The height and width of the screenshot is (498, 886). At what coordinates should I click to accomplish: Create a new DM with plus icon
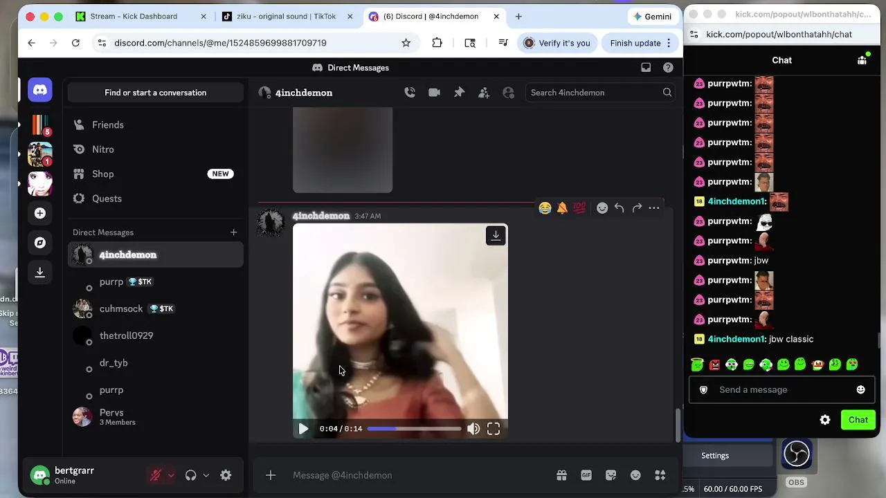click(233, 232)
